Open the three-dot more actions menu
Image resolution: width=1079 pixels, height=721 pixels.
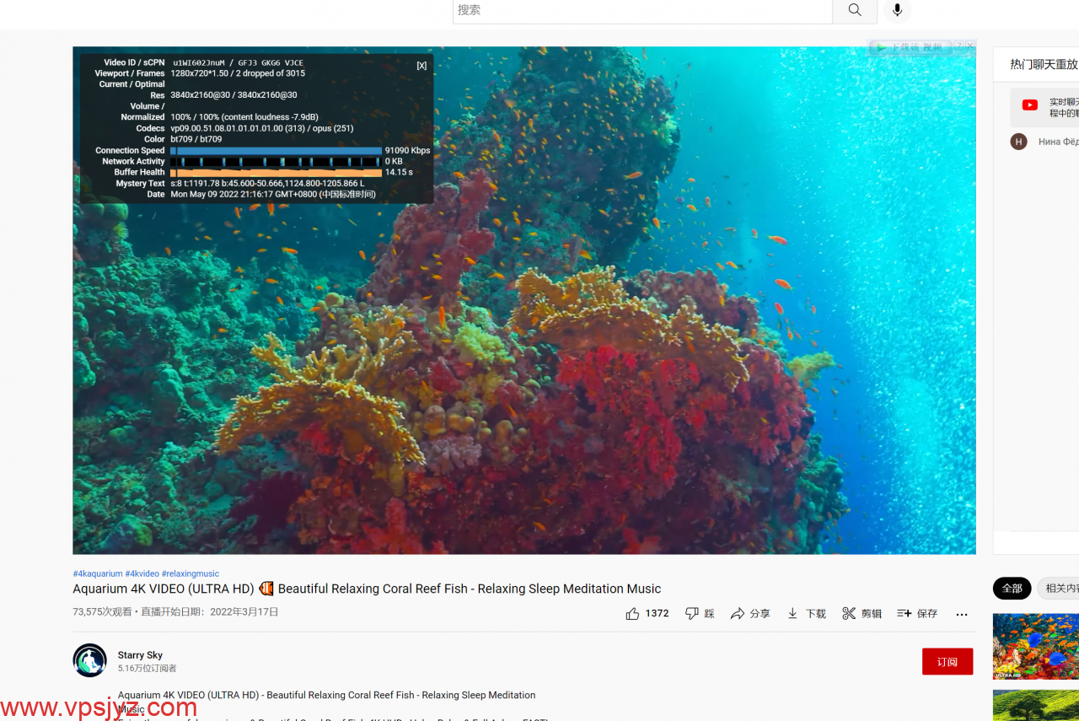[x=962, y=615]
